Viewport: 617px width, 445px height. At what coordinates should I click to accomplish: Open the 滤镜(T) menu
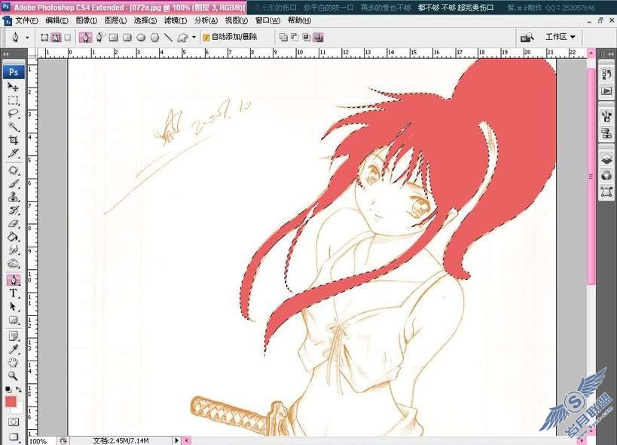[x=176, y=20]
